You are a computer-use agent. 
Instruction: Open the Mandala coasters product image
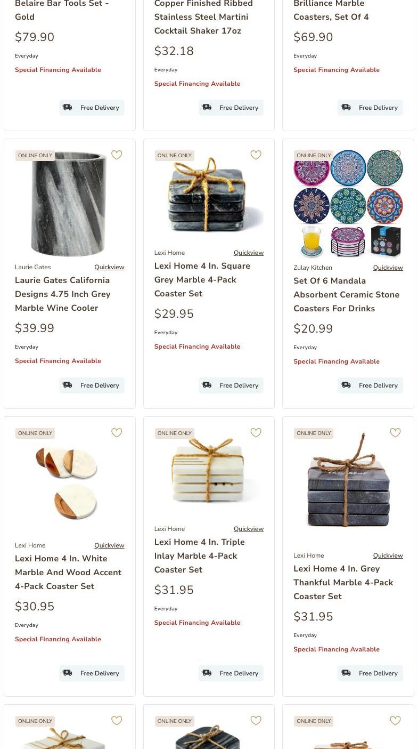tap(348, 205)
